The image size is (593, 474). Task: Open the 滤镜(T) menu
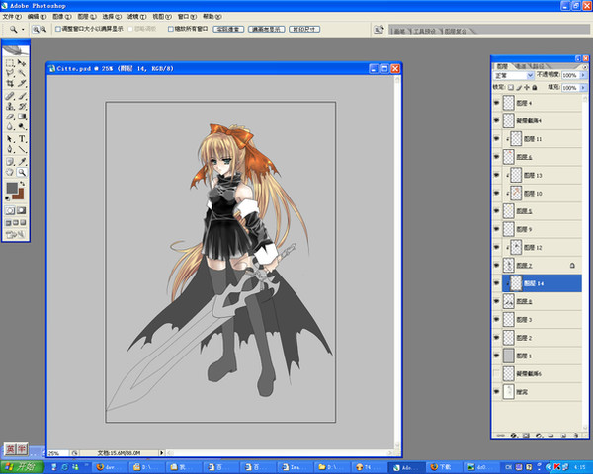(x=137, y=16)
